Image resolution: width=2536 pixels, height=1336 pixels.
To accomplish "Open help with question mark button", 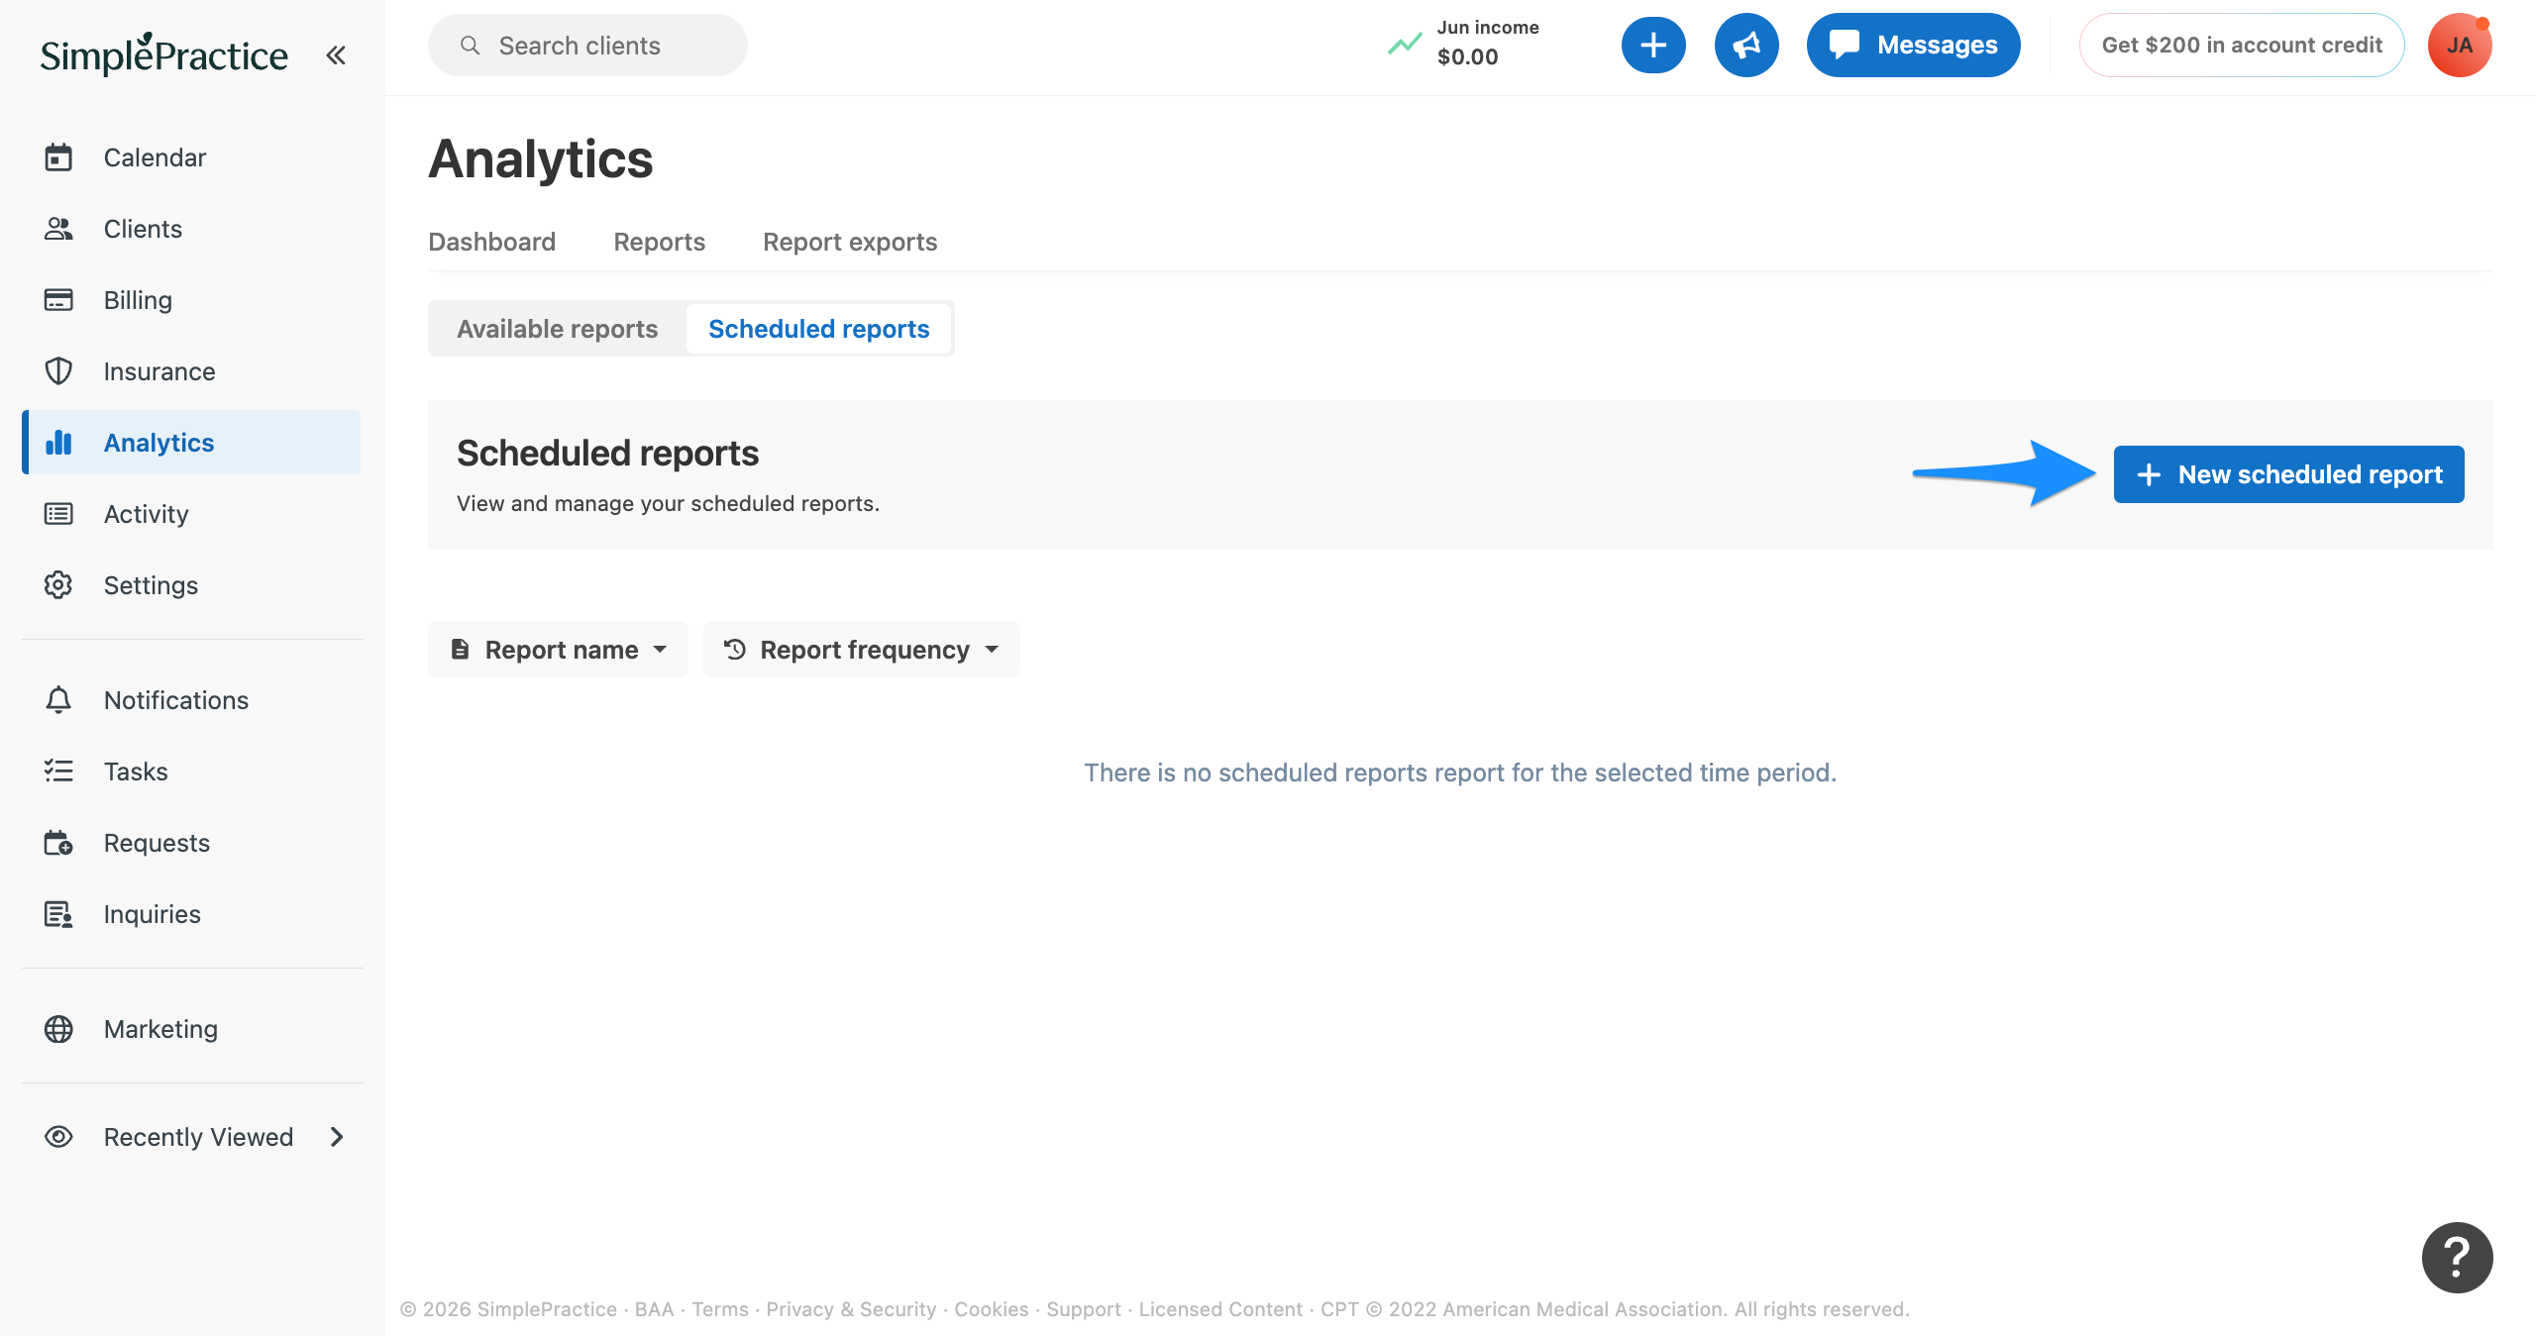I will pyautogui.click(x=2458, y=1258).
